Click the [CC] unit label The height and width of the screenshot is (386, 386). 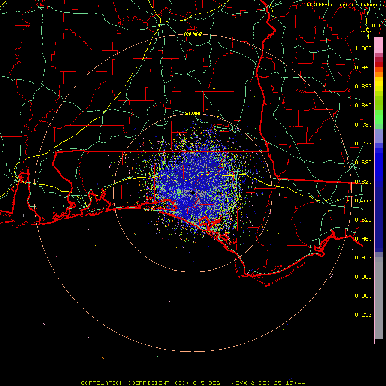click(366, 30)
